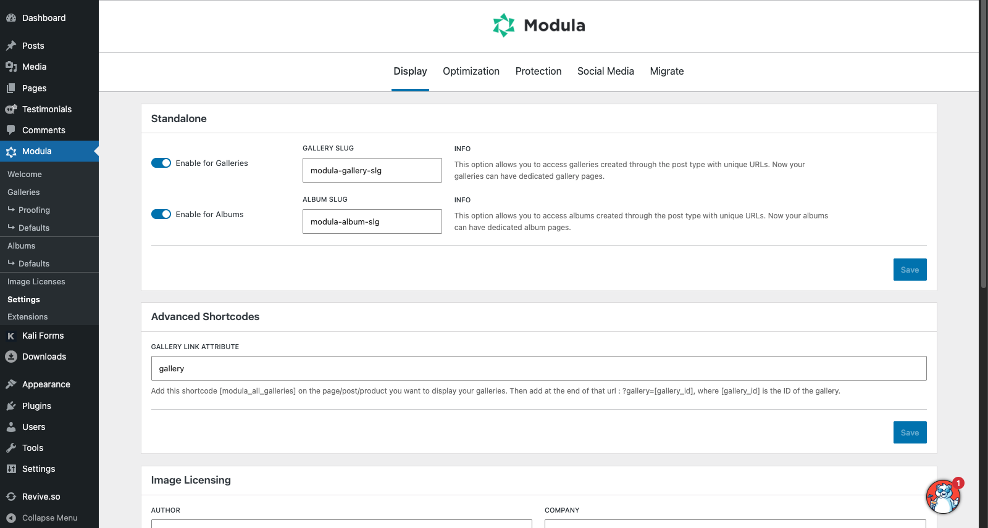This screenshot has height=528, width=988.
Task: Click the Tools wrench icon
Action: [11, 448]
